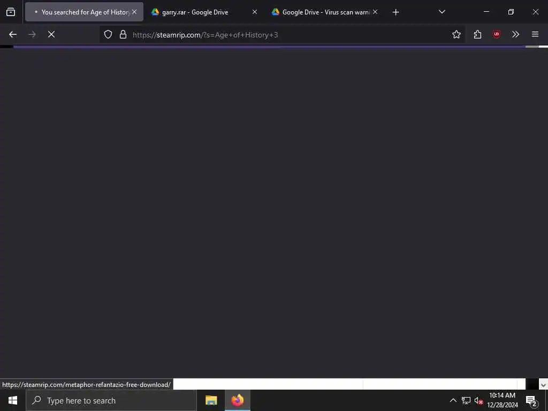Screen dimensions: 548x411
Task: Open Firefox application hamburger menu
Action: (x=535, y=34)
